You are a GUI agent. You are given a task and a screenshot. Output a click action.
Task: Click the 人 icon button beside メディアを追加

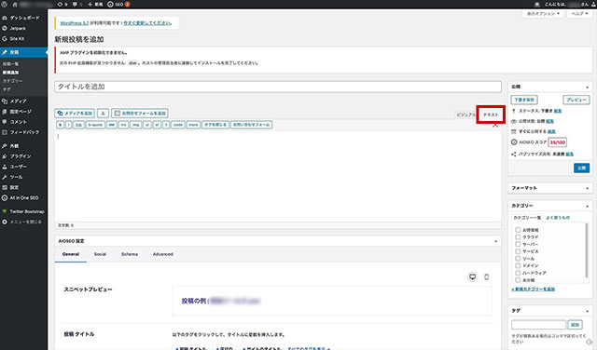(x=103, y=114)
